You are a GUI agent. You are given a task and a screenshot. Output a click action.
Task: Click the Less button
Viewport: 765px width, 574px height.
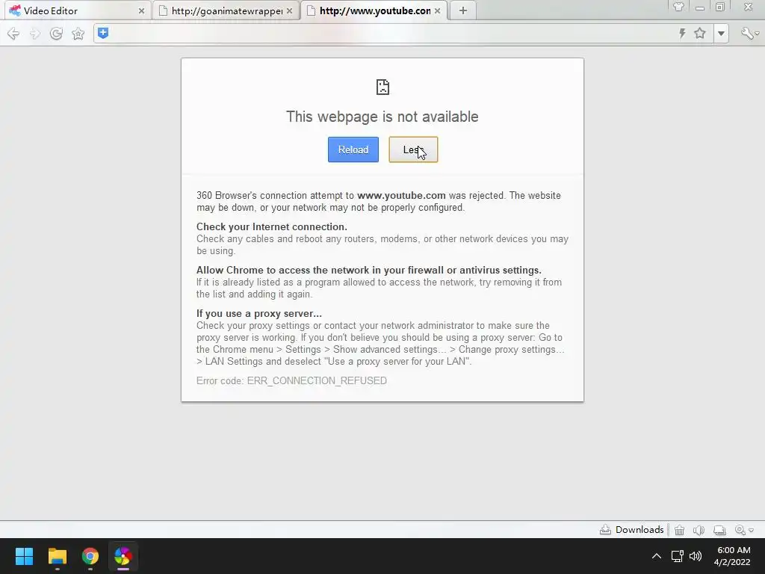(x=413, y=149)
